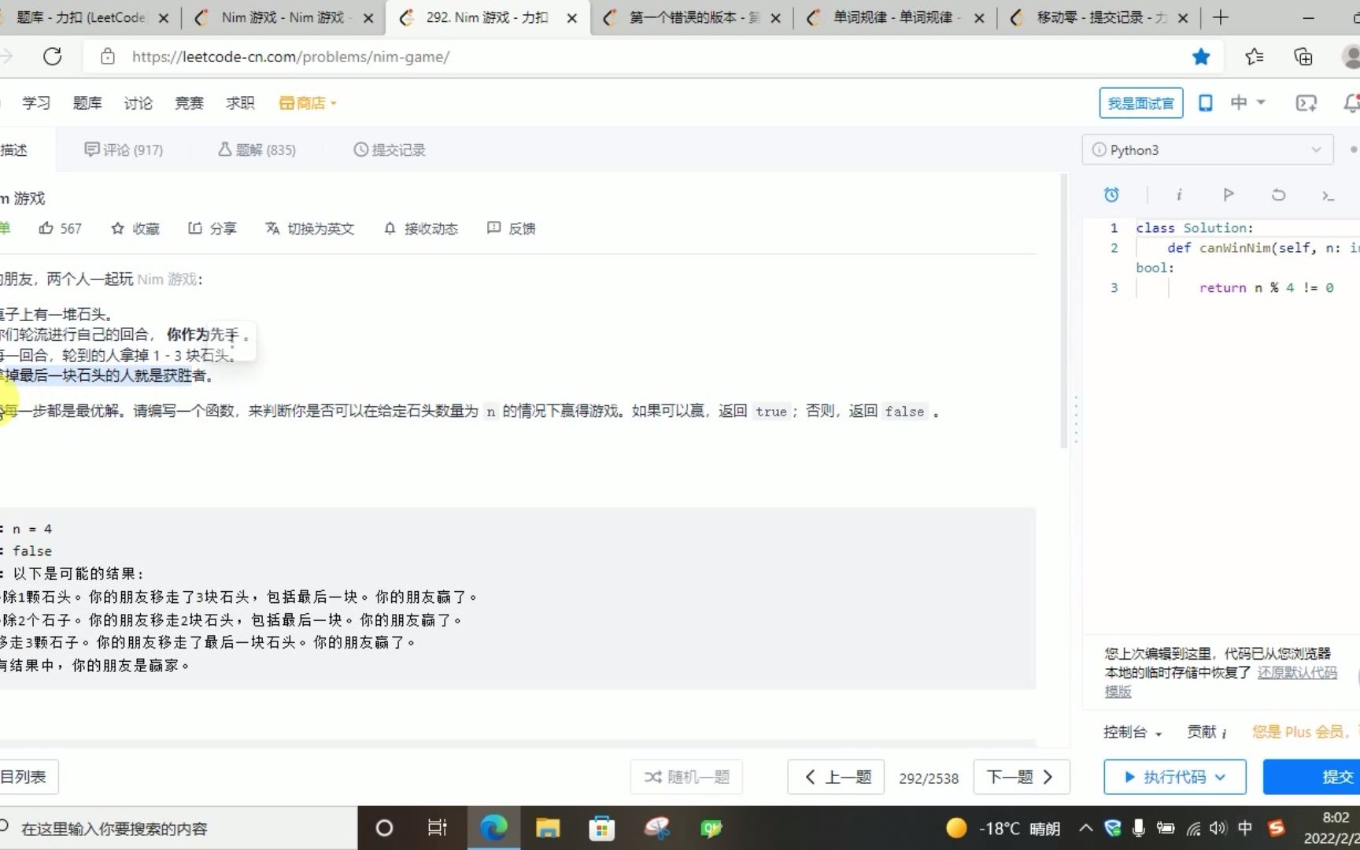The width and height of the screenshot is (1360, 850).
Task: Click the timer icon in the code editor
Action: tap(1111, 194)
